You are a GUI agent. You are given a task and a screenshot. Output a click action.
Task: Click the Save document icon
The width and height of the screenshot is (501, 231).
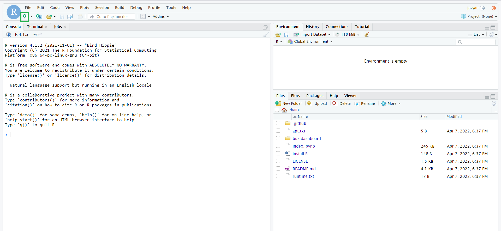[62, 17]
